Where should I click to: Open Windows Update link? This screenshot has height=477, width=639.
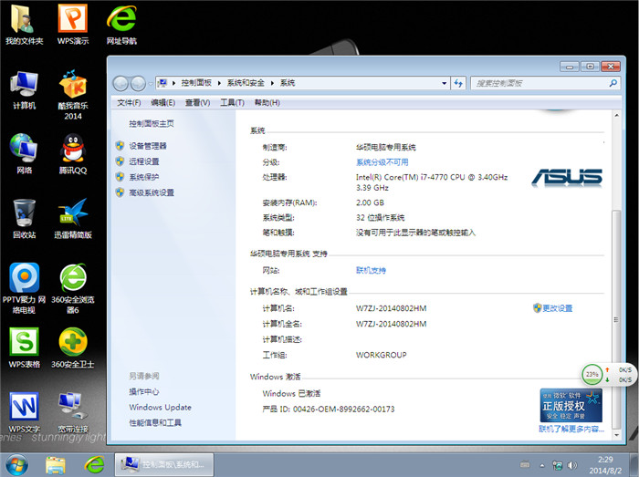[160, 408]
